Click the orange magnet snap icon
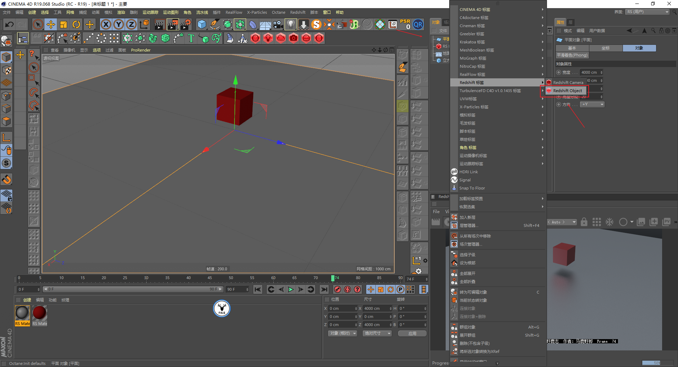678x367 pixels. coord(7,180)
